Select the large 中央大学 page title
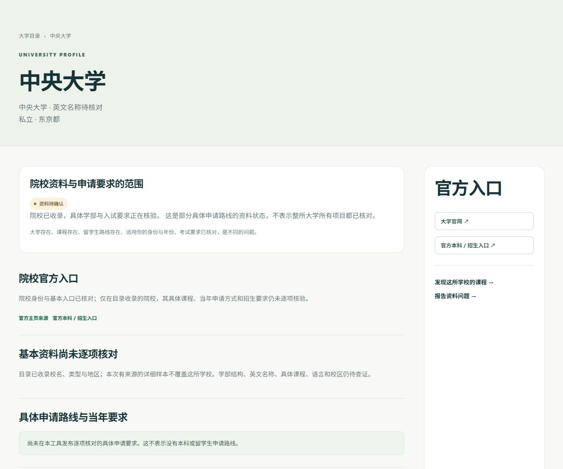 point(62,81)
